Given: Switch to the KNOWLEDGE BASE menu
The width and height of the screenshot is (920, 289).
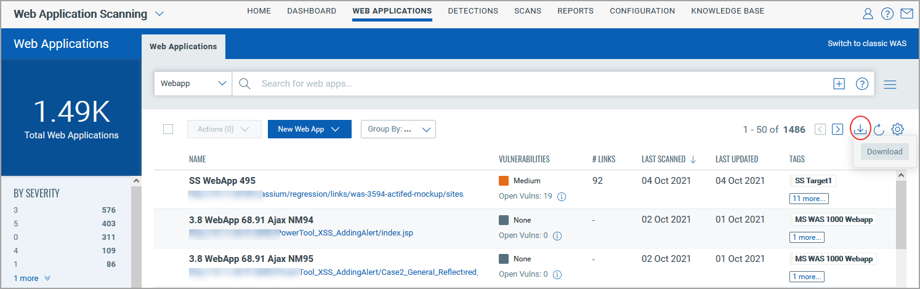Looking at the screenshot, I should tap(728, 11).
